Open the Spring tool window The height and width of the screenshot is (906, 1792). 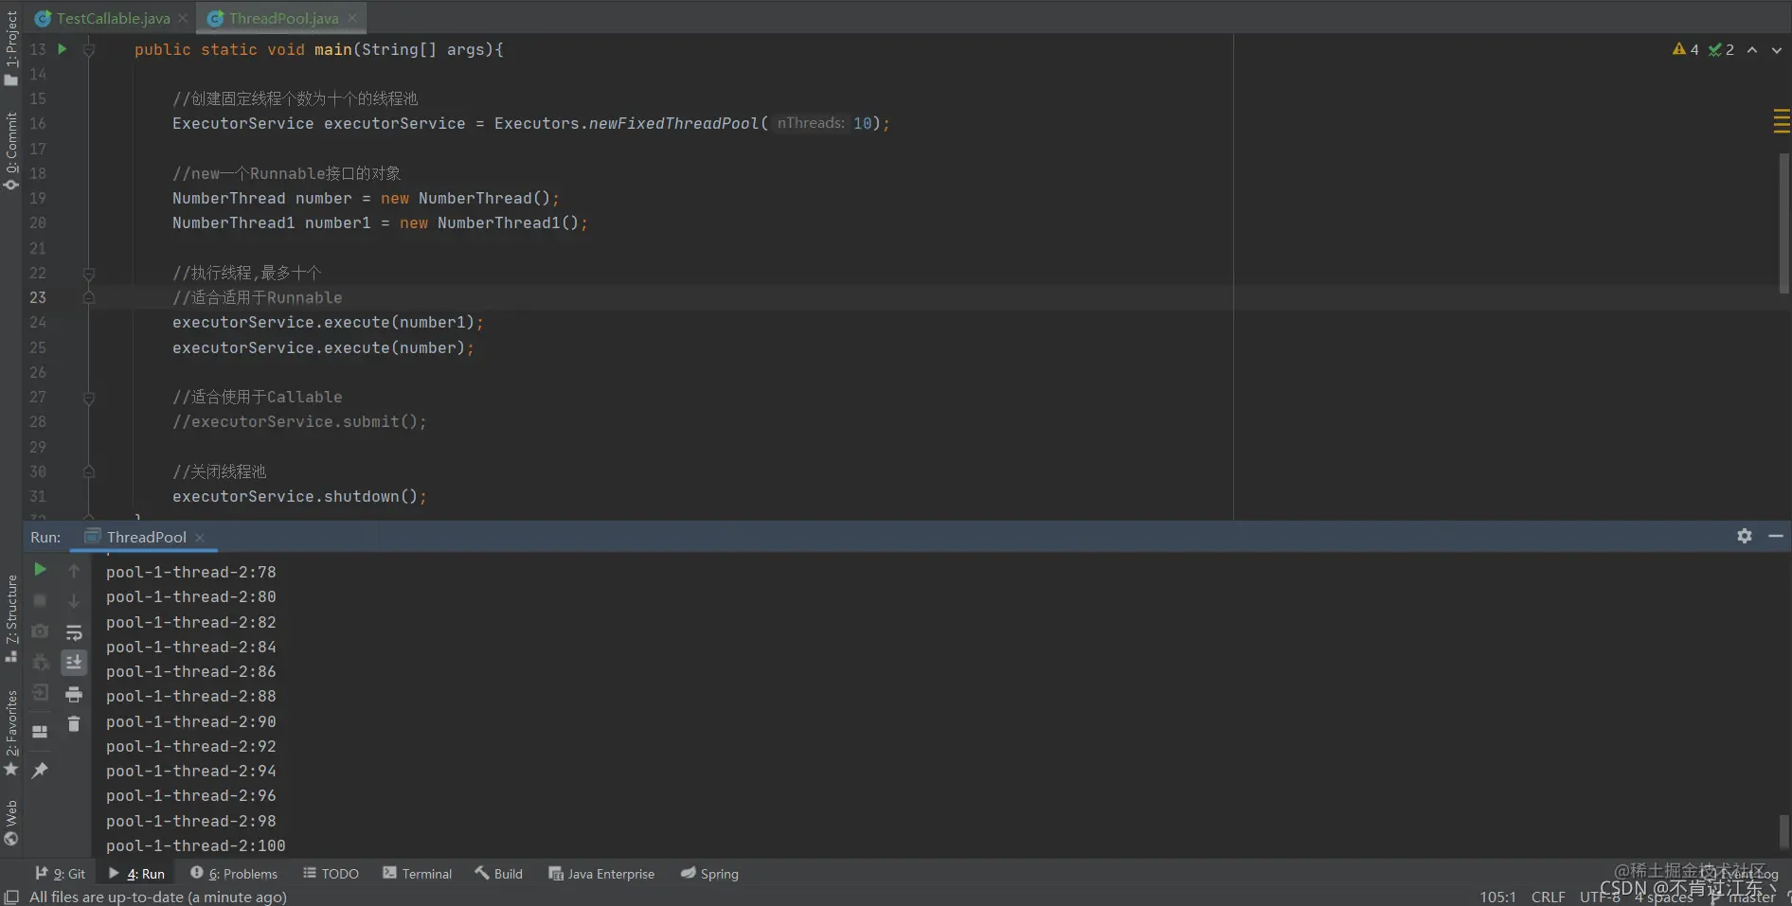709,874
